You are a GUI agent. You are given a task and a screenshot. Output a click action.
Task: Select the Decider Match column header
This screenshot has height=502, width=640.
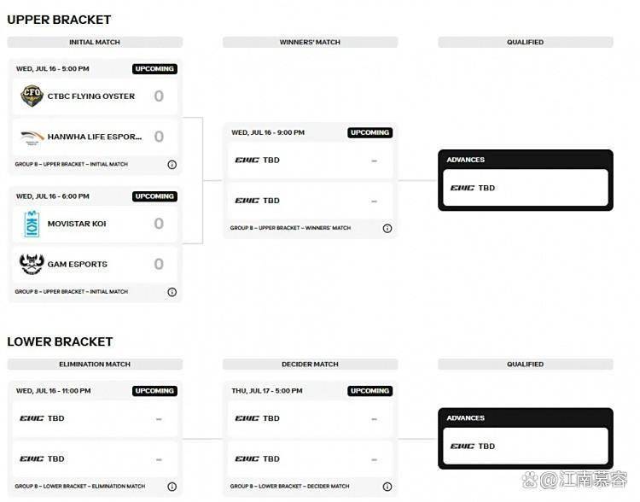[x=310, y=365]
